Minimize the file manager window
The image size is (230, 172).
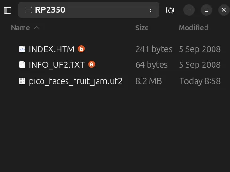click(x=189, y=10)
